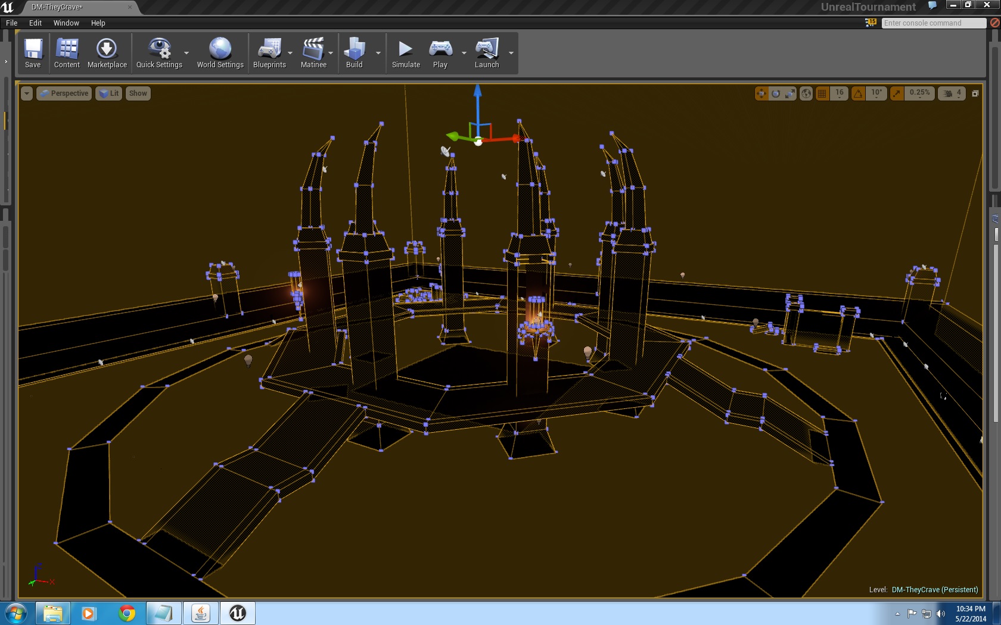
Task: Start Simulate mode
Action: pos(406,53)
